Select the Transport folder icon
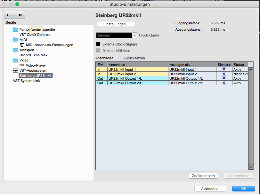Screen dimensions: 260x194 (15, 50)
